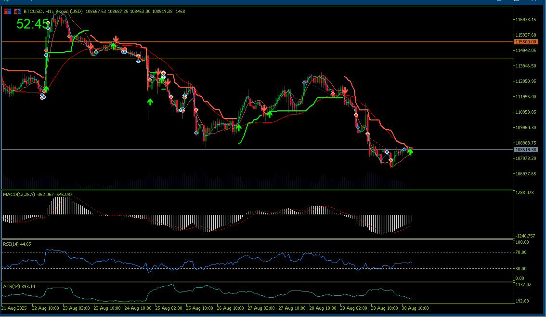The image size is (546, 317).
Task: Click the 108968.75 price scale label
Action: pos(526,143)
